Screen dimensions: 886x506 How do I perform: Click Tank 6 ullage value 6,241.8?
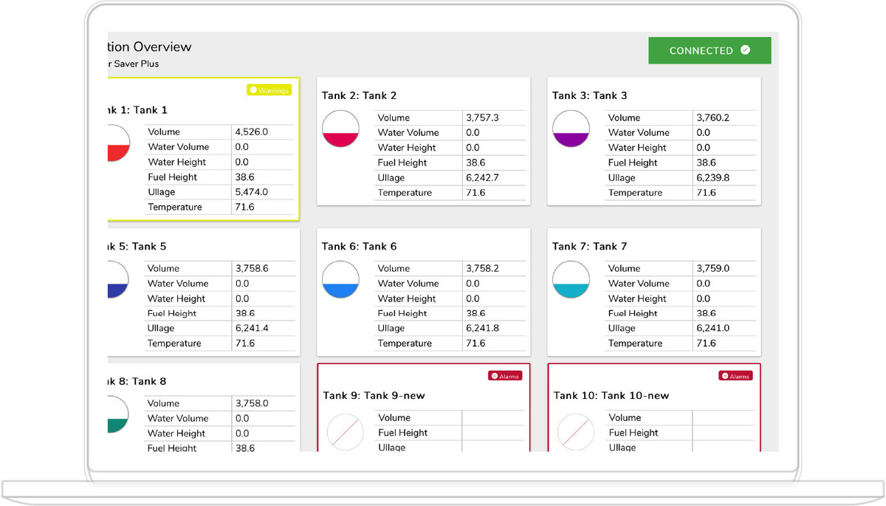482,328
